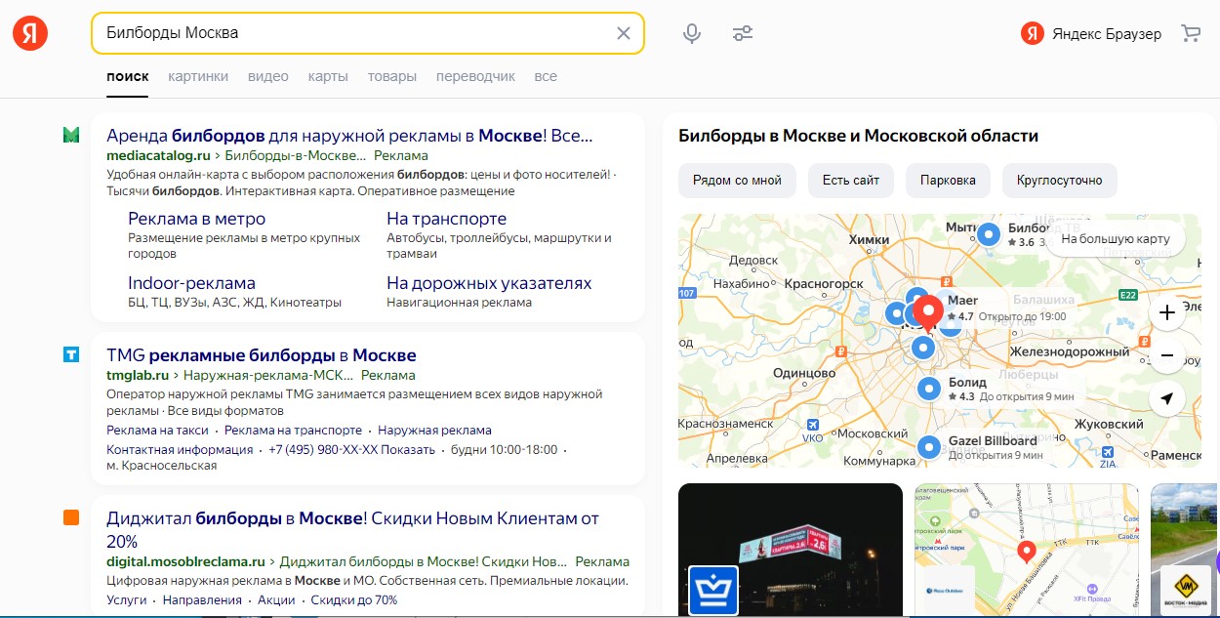The image size is (1220, 618).
Task: Click the Yandex logo icon
Action: pos(29,31)
